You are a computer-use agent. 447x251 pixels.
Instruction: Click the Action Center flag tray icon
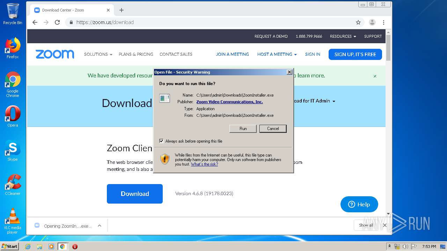(x=413, y=246)
